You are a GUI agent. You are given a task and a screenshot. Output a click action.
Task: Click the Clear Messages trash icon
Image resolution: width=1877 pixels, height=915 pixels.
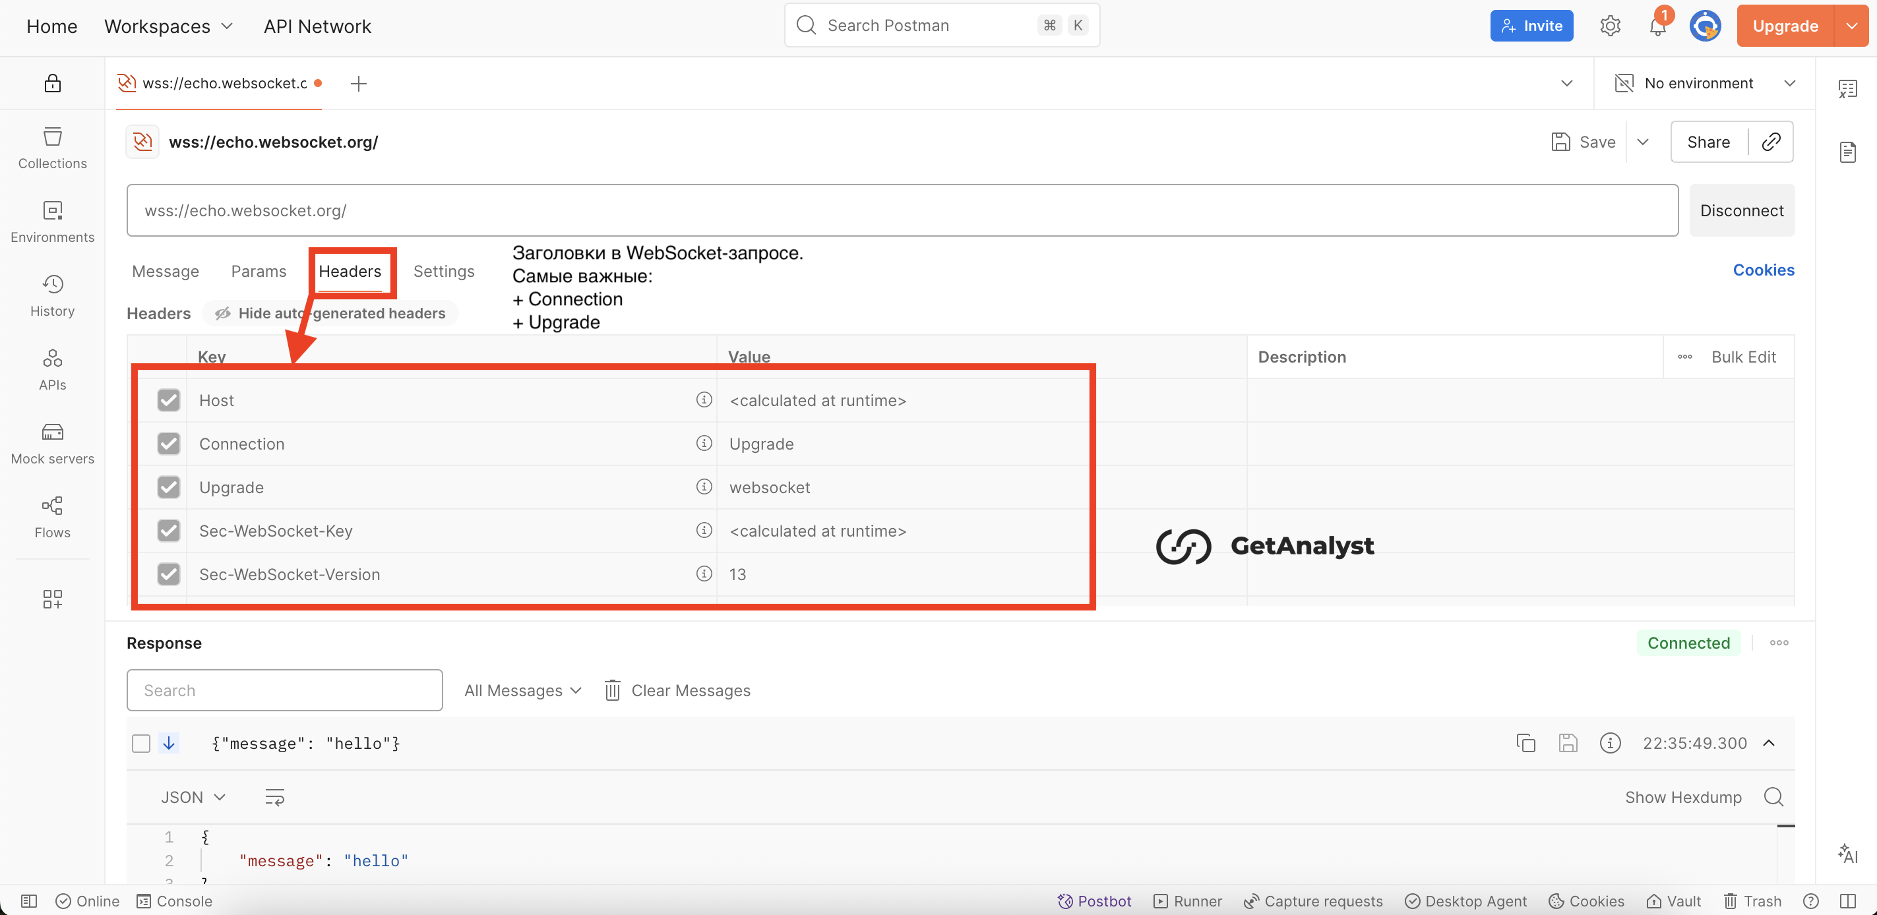[613, 690]
